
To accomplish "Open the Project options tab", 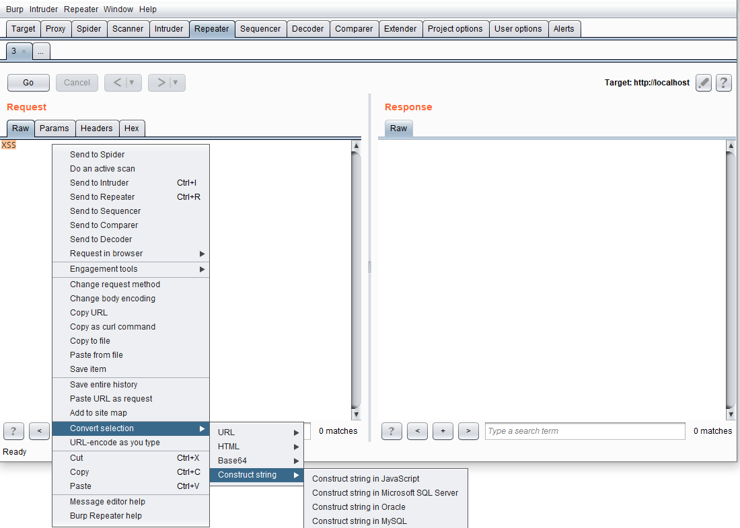I will click(455, 29).
